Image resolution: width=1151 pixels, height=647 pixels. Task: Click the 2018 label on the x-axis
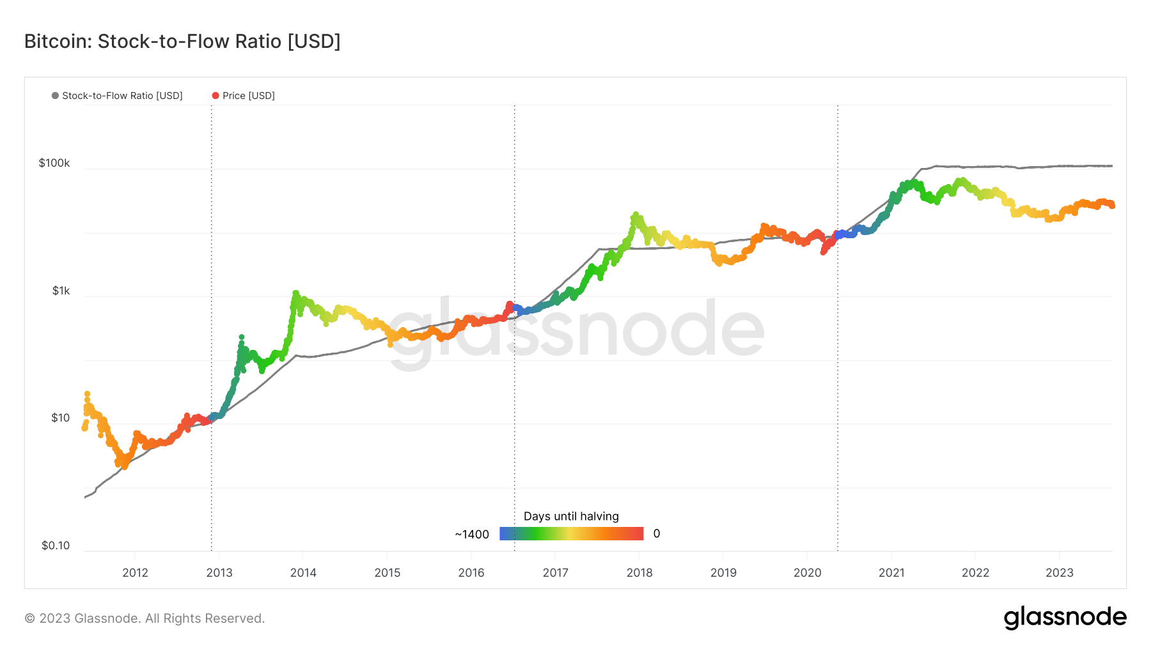point(639,573)
